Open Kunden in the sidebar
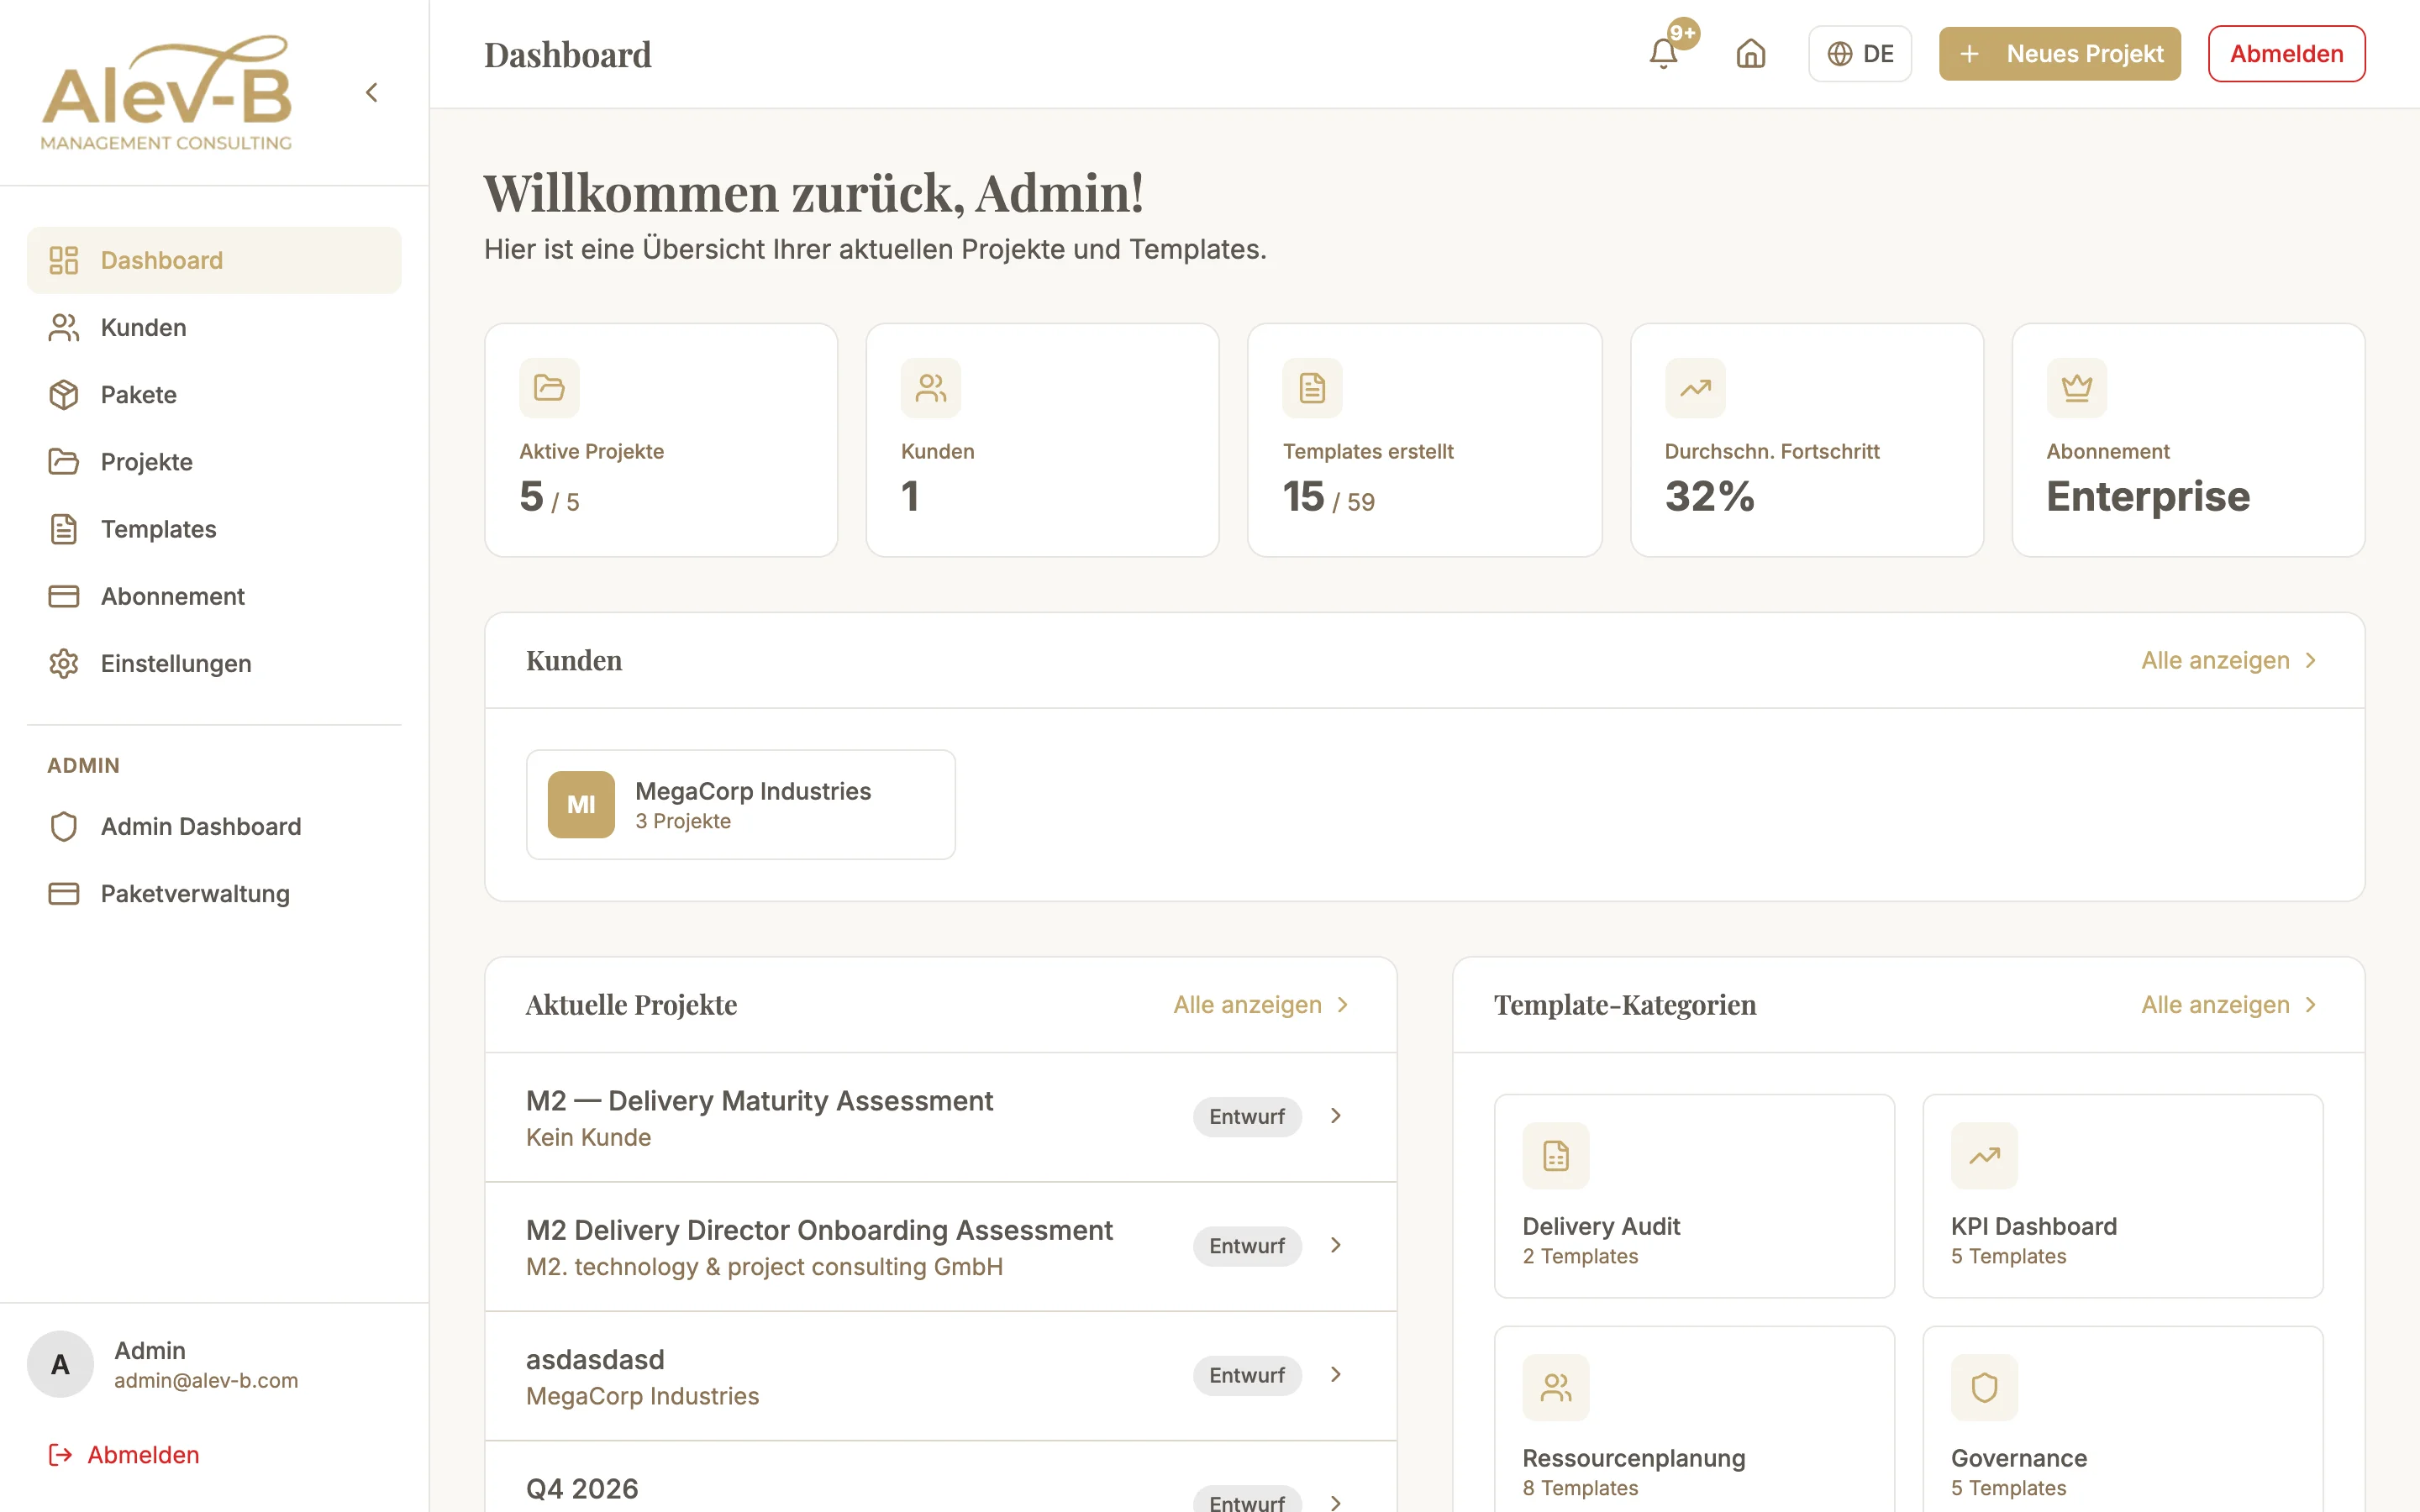This screenshot has height=1512, width=2420. pos(214,327)
